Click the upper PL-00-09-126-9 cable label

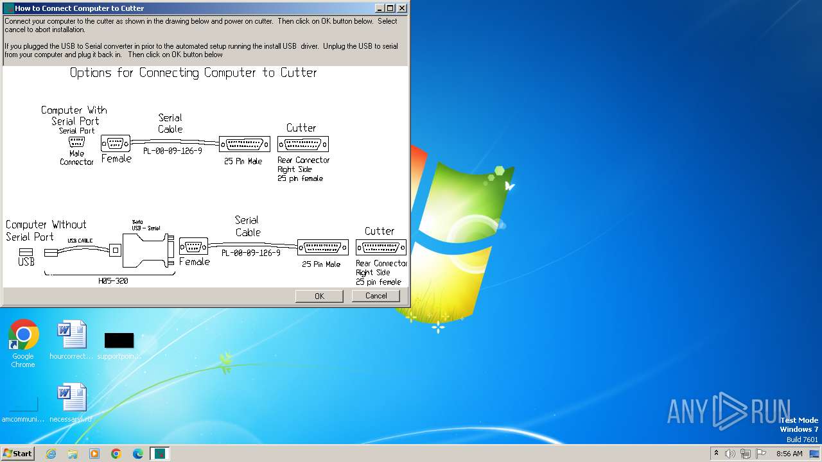pos(172,151)
